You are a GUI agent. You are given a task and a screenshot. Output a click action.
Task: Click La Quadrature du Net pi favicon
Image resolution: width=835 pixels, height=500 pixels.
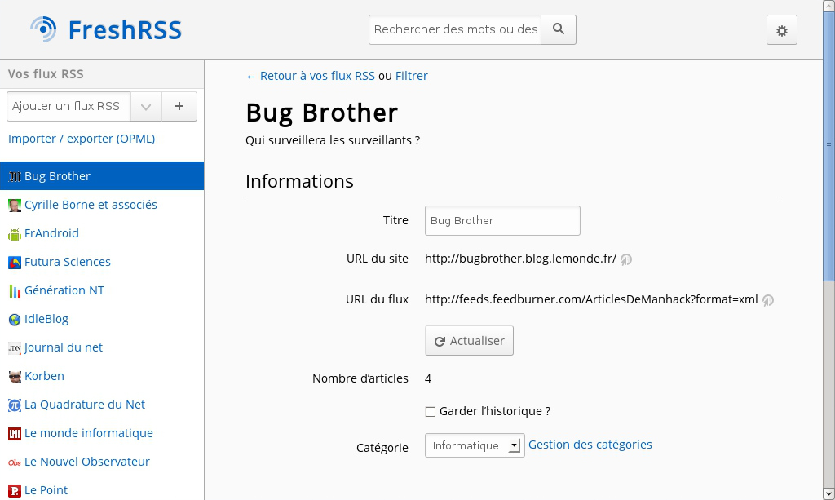pos(15,405)
